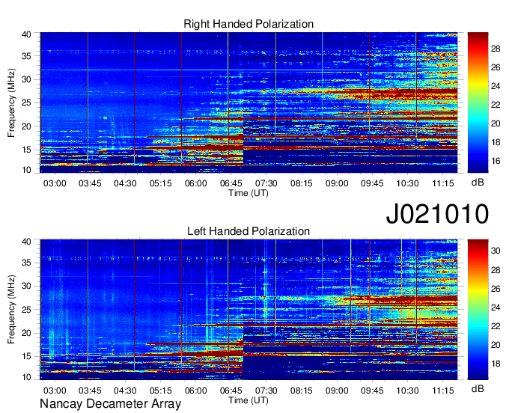Click the 06:45 time label on the top axis
Screen dimensions: 509x413
tap(231, 183)
